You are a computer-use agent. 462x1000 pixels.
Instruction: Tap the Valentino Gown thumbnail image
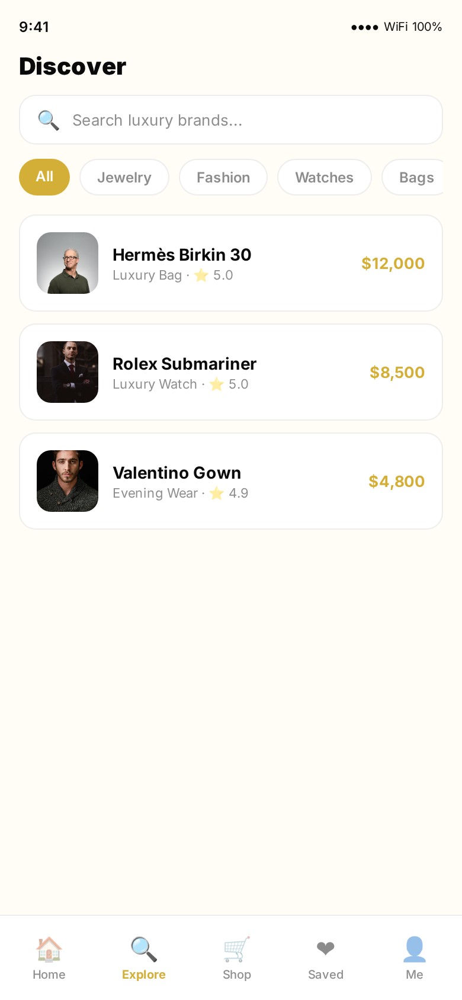point(68,481)
